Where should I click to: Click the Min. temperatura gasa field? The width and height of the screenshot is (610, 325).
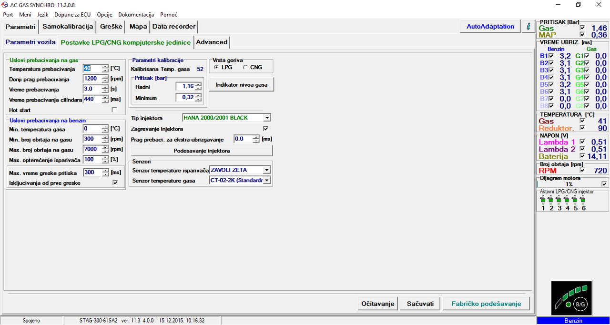pyautogui.click(x=92, y=129)
